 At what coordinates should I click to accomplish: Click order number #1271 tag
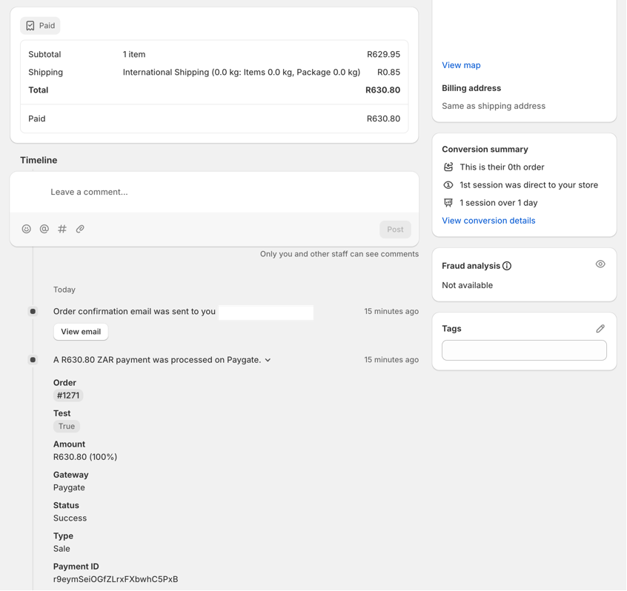[67, 395]
